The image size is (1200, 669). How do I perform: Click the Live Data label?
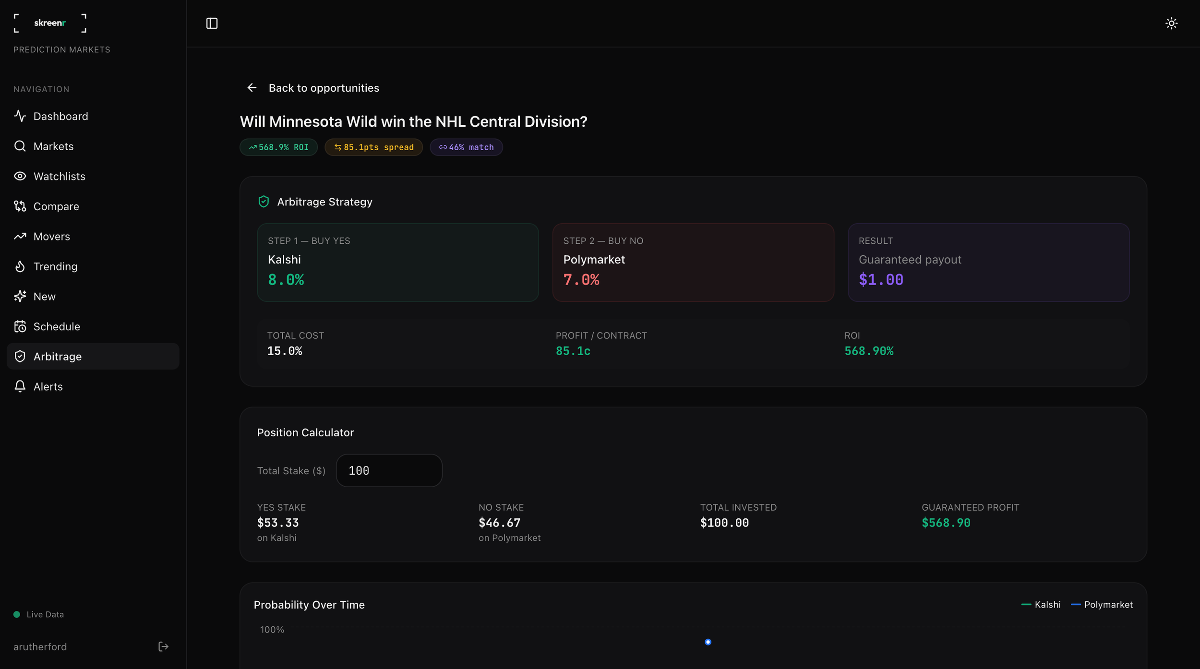point(45,614)
